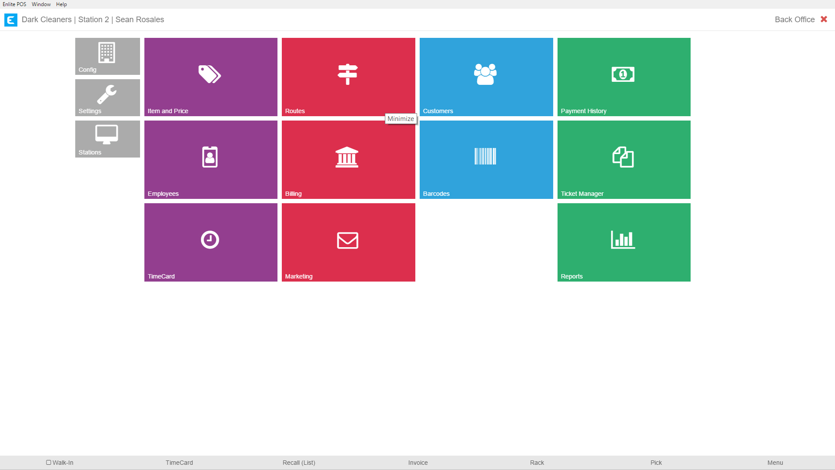
Task: Open the Item and Price tags tile
Action: pyautogui.click(x=210, y=77)
